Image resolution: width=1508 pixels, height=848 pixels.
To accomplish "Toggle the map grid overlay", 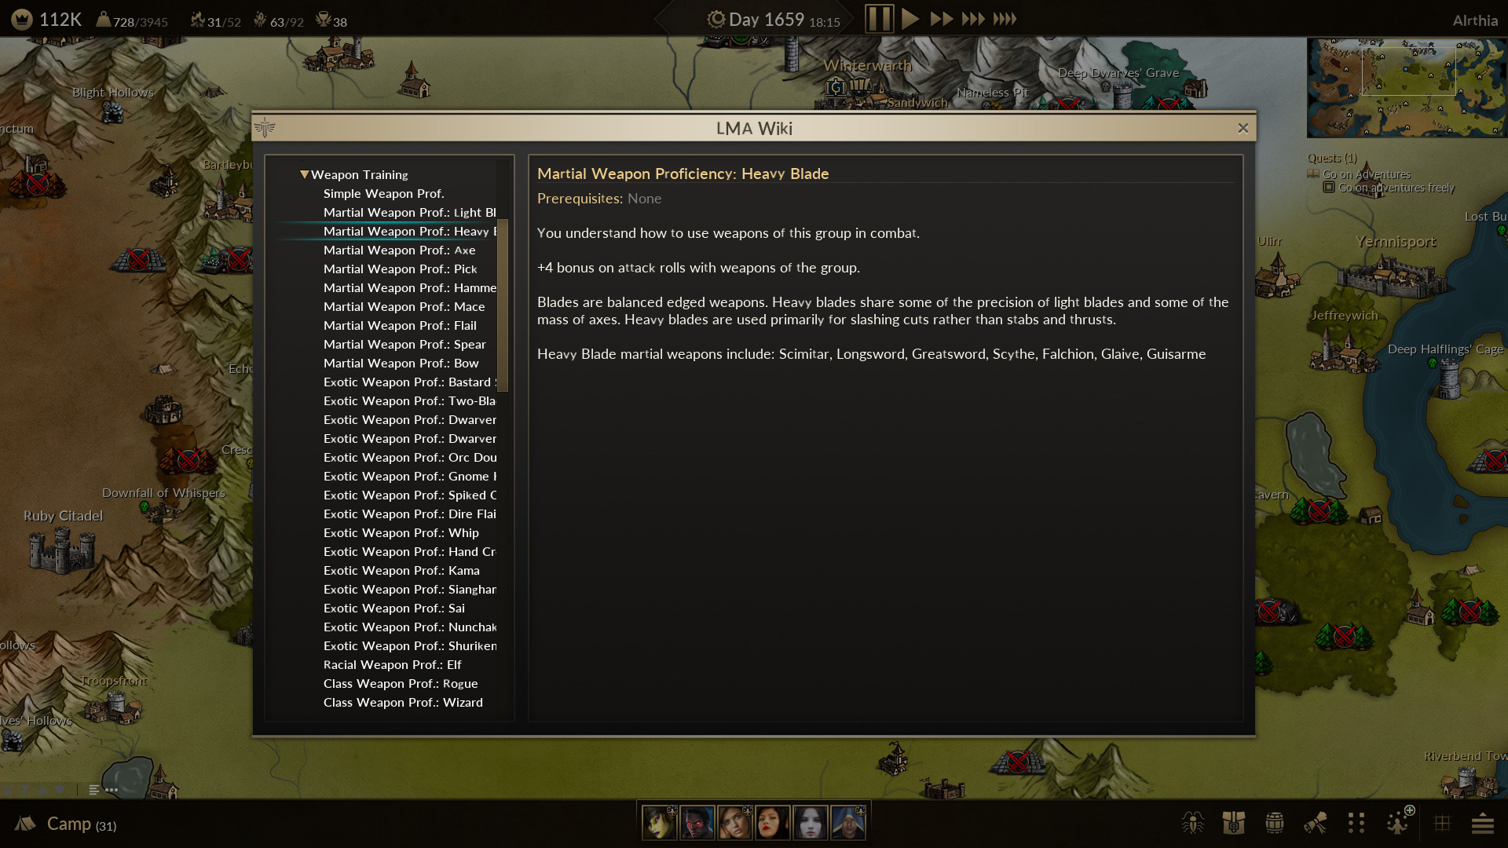I will point(1442,823).
